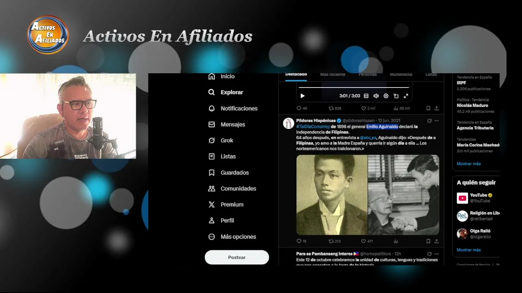Viewport: 522px width, 293px height.
Task: Share the Píldoras Hispánicas post
Action: tap(437, 241)
